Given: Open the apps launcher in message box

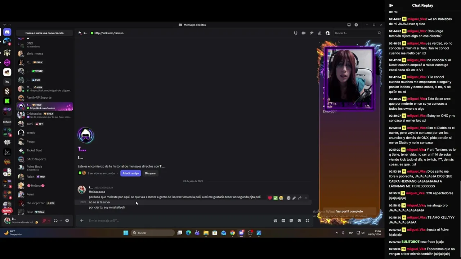Looking at the screenshot, I should point(307,221).
